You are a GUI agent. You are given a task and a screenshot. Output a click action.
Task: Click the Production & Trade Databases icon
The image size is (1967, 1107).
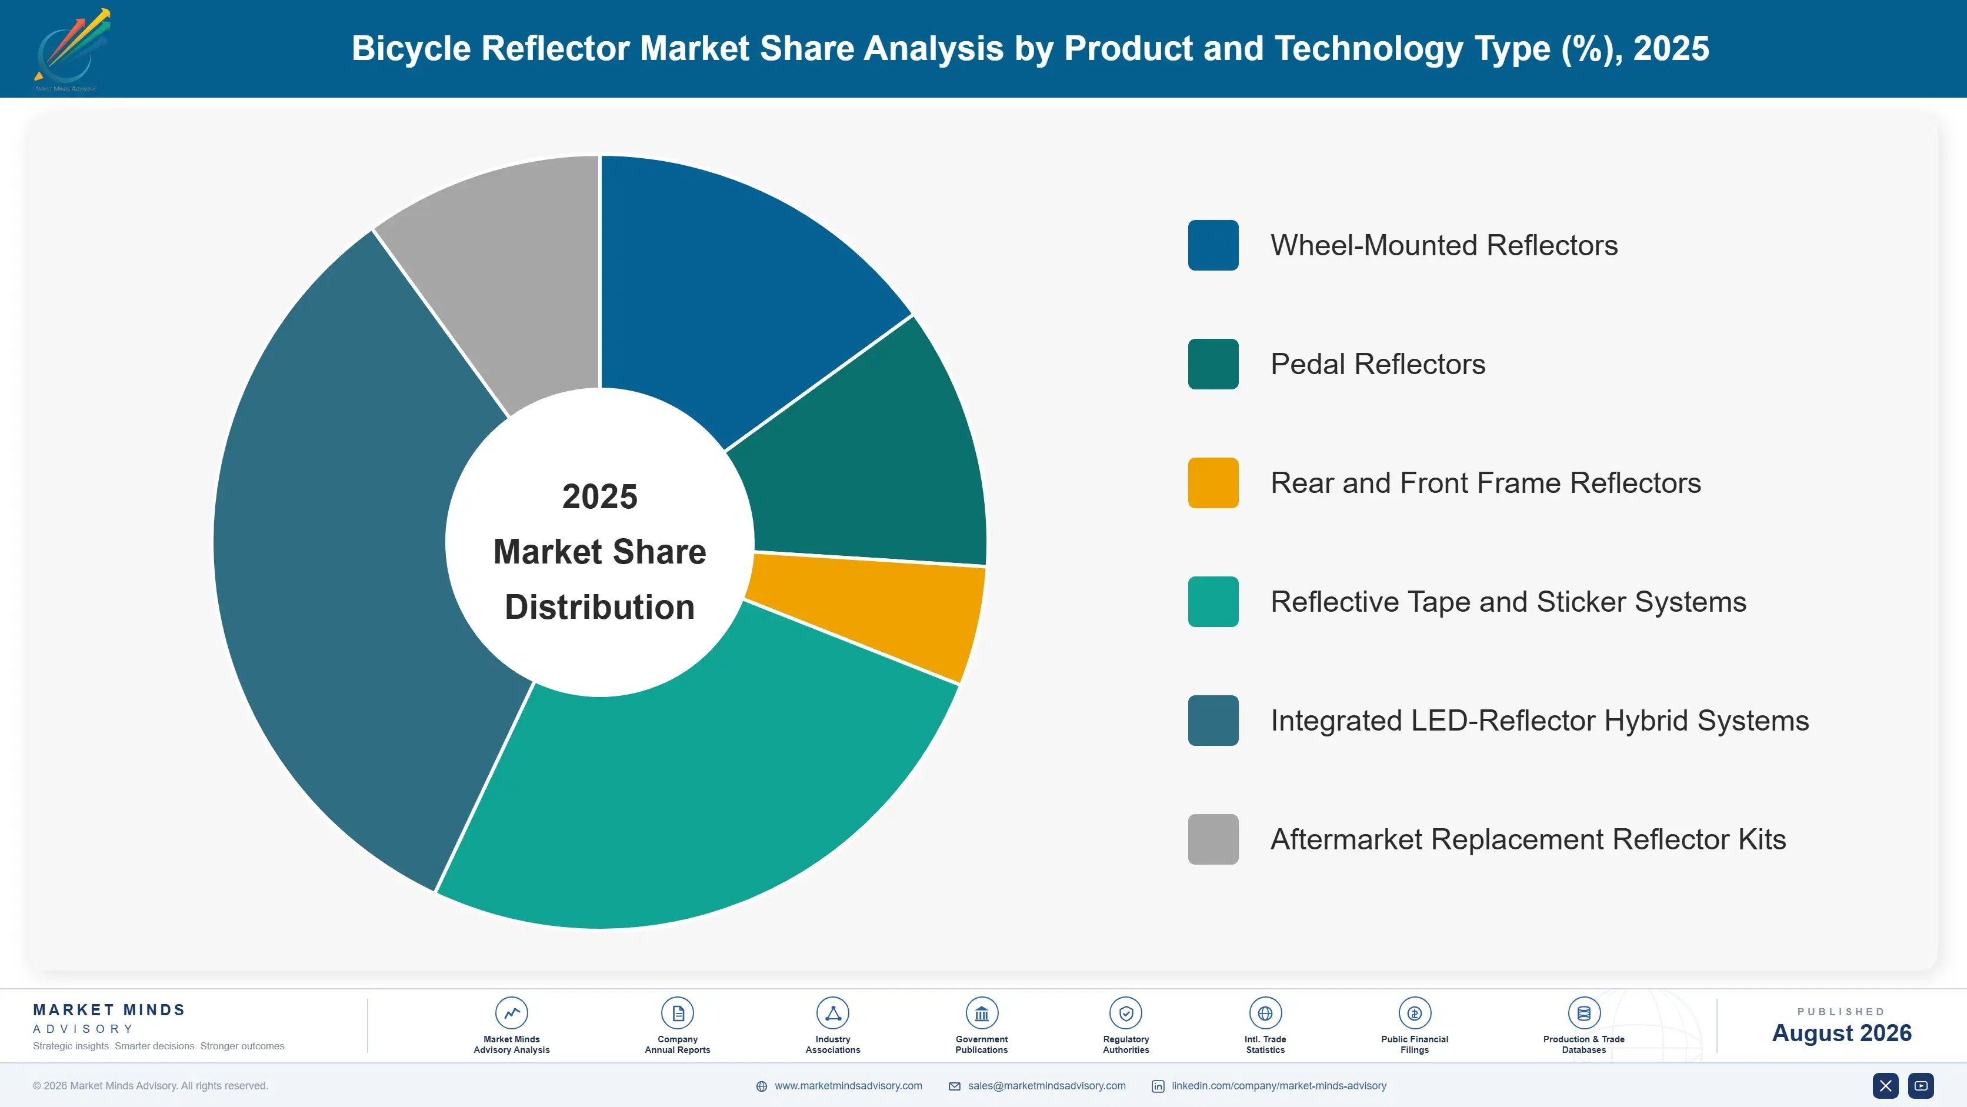1583,1013
